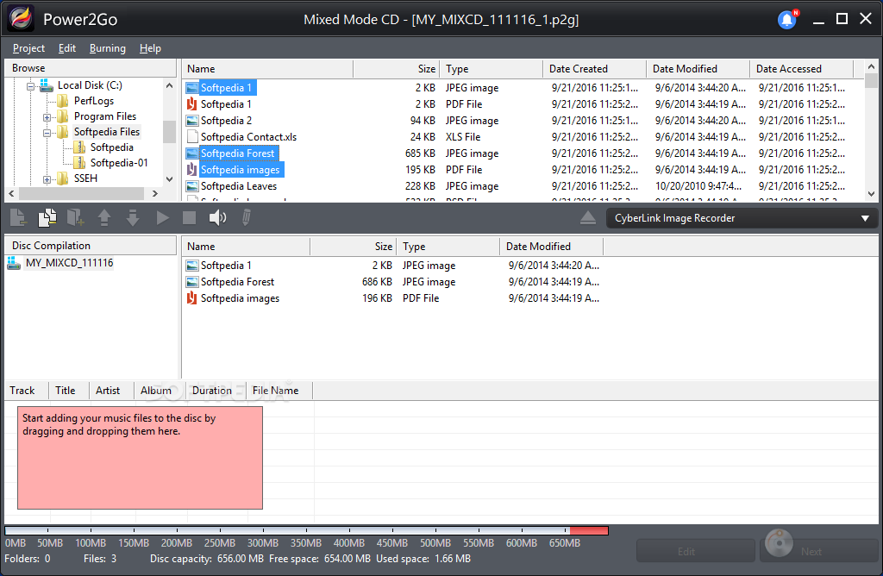The height and width of the screenshot is (576, 883).
Task: Open the Edit menu
Action: tap(67, 48)
